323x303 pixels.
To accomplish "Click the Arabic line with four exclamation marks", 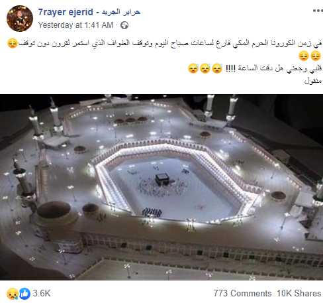I will coord(273,68).
